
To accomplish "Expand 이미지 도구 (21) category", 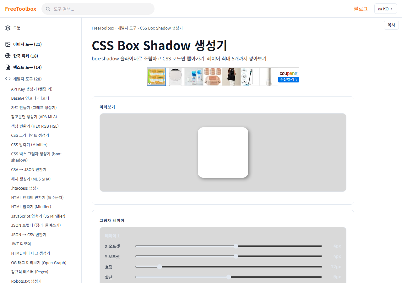I will tap(27, 44).
